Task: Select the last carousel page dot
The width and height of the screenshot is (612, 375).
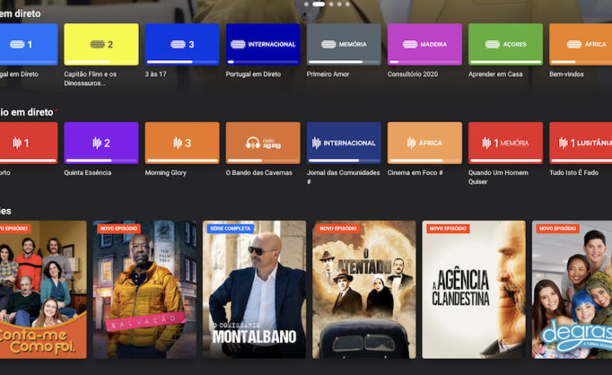Action: pos(348,4)
